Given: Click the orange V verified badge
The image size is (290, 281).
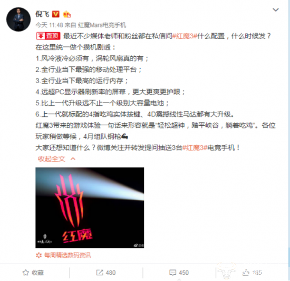Looking at the screenshot, I should pyautogui.click(x=55, y=14).
